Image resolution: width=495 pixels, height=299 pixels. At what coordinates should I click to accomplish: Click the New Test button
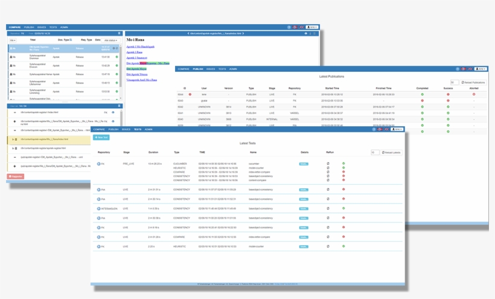pos(101,137)
